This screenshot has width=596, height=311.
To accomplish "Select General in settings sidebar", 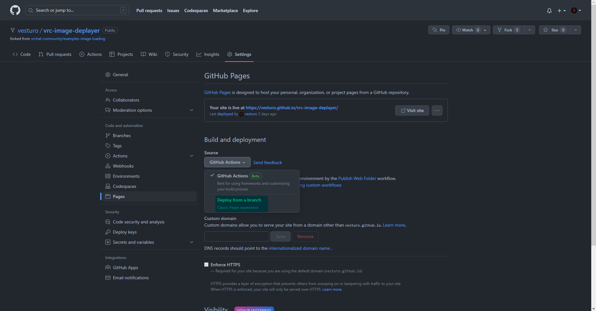I will point(150,75).
